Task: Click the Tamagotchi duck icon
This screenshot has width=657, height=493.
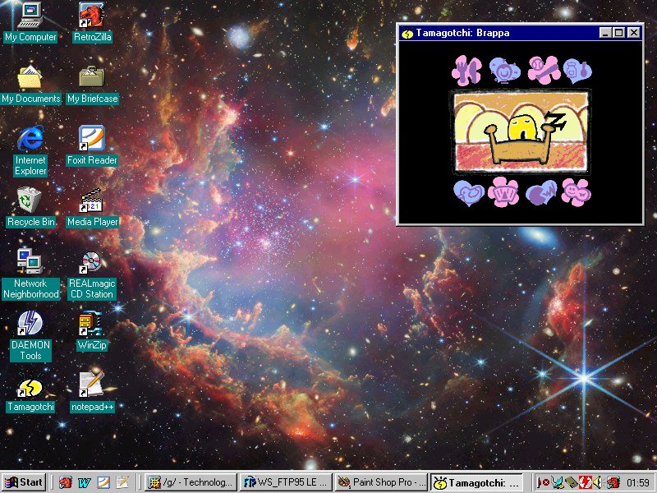Action: [469, 193]
